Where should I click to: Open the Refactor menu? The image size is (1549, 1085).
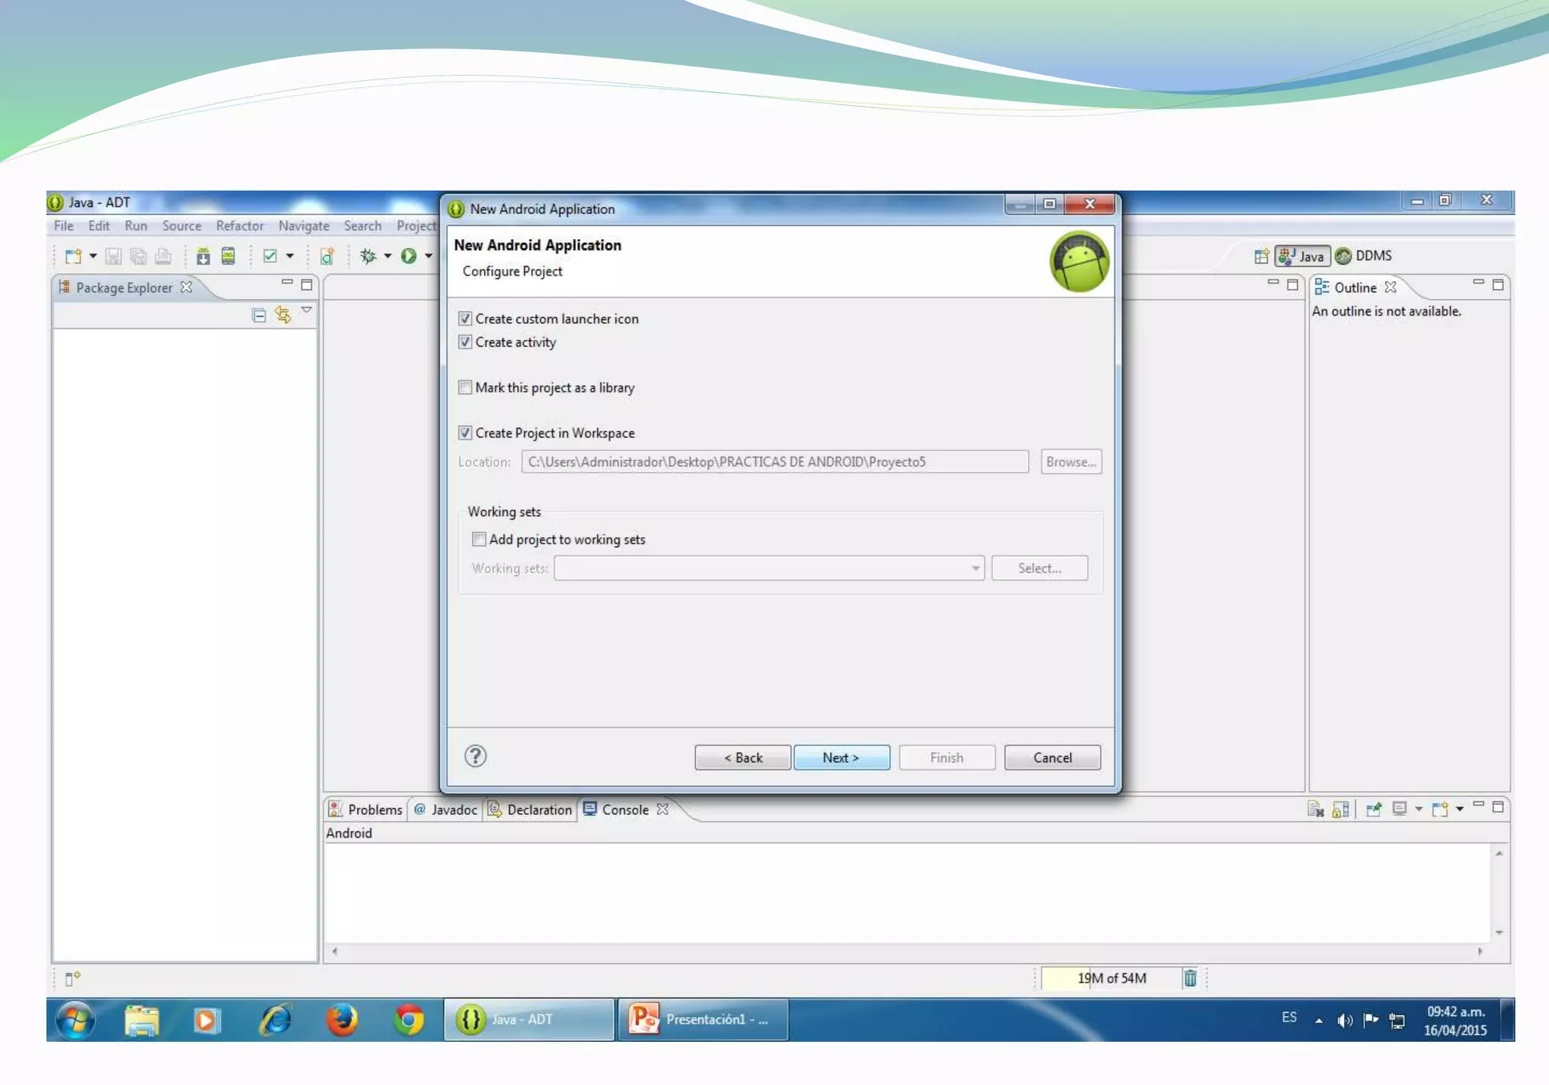(239, 225)
